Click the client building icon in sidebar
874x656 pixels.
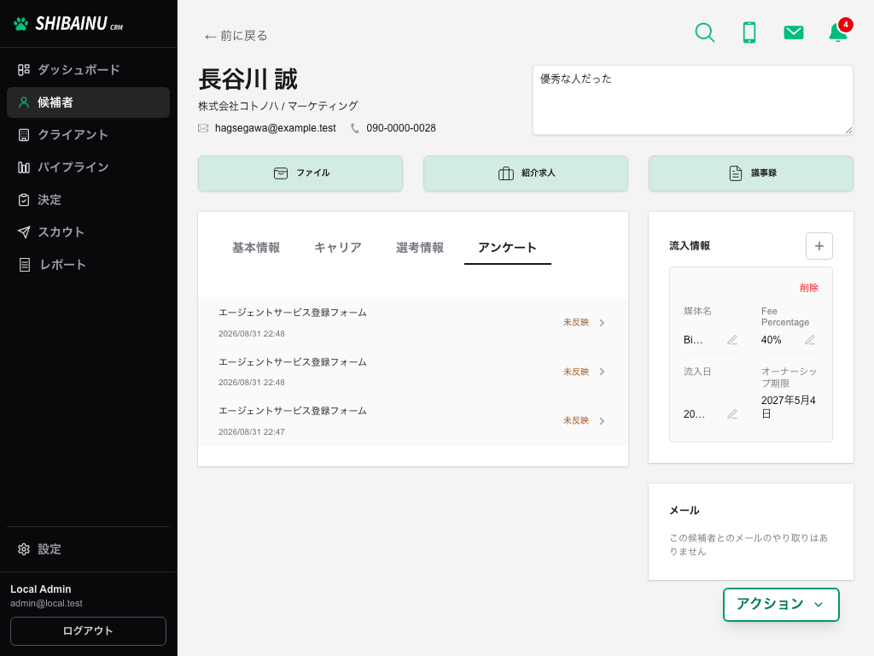(23, 135)
